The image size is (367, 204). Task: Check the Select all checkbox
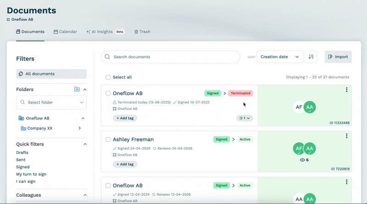[108, 77]
